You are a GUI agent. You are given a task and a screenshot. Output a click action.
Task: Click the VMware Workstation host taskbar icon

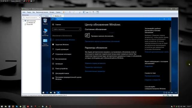24,106
